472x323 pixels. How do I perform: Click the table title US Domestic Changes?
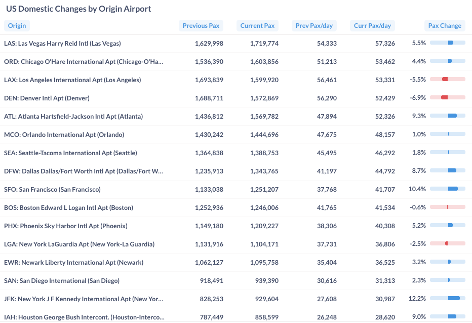click(78, 9)
